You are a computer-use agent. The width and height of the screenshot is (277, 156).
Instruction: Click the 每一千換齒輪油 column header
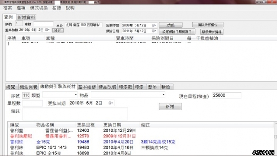[x=203, y=39]
